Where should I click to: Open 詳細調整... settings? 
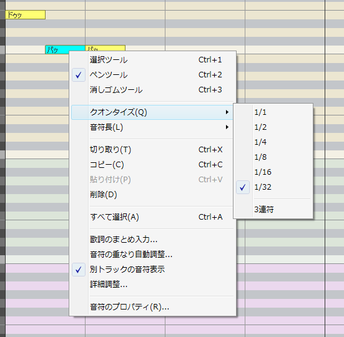(x=153, y=285)
